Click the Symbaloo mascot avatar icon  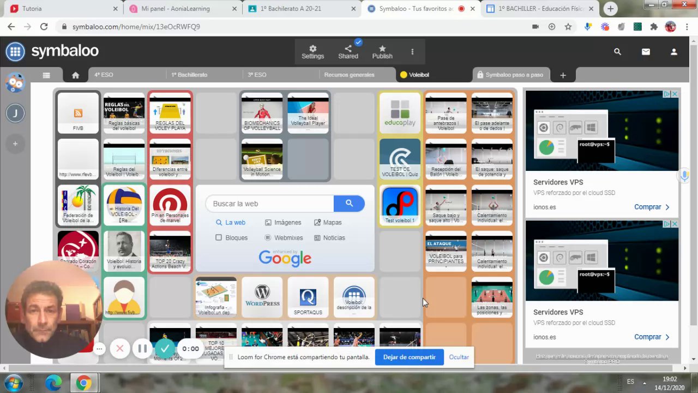click(x=15, y=83)
